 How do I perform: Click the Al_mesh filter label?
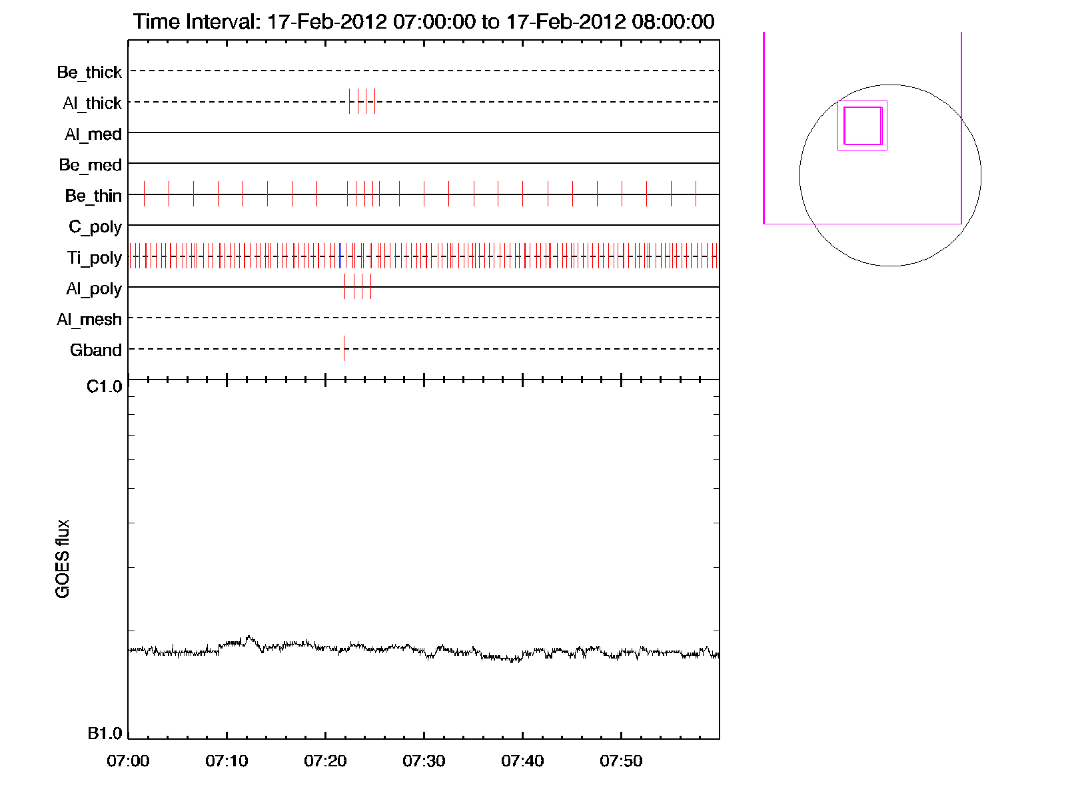[89, 320]
